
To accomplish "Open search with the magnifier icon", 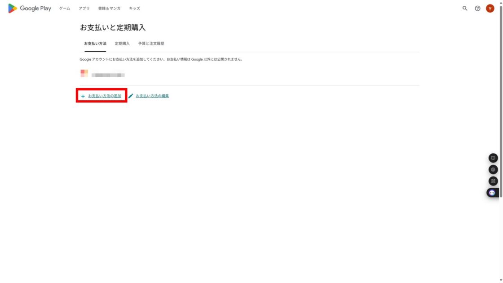I will [x=464, y=9].
